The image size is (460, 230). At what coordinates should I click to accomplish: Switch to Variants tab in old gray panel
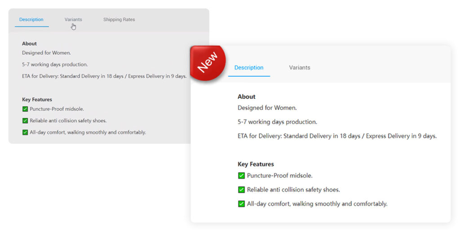click(73, 20)
